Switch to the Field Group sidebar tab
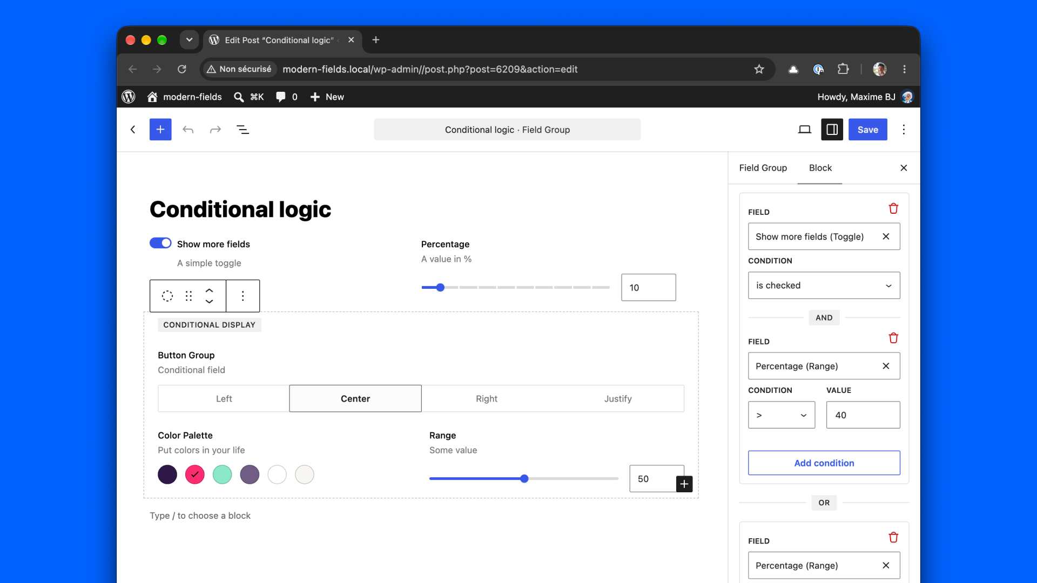The height and width of the screenshot is (583, 1037). pyautogui.click(x=763, y=168)
